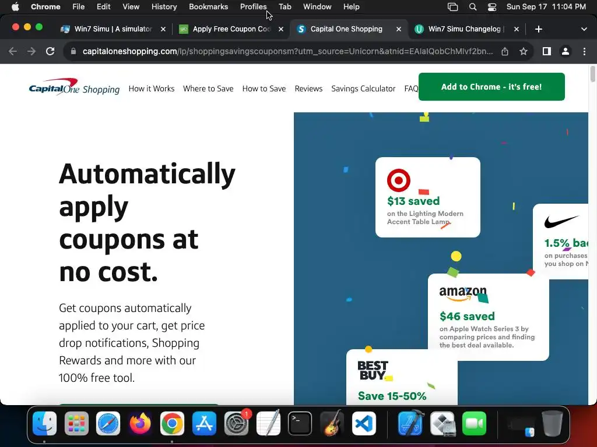Close the Win7 Simu Changelog tab
This screenshot has height=447, width=597.
517,29
